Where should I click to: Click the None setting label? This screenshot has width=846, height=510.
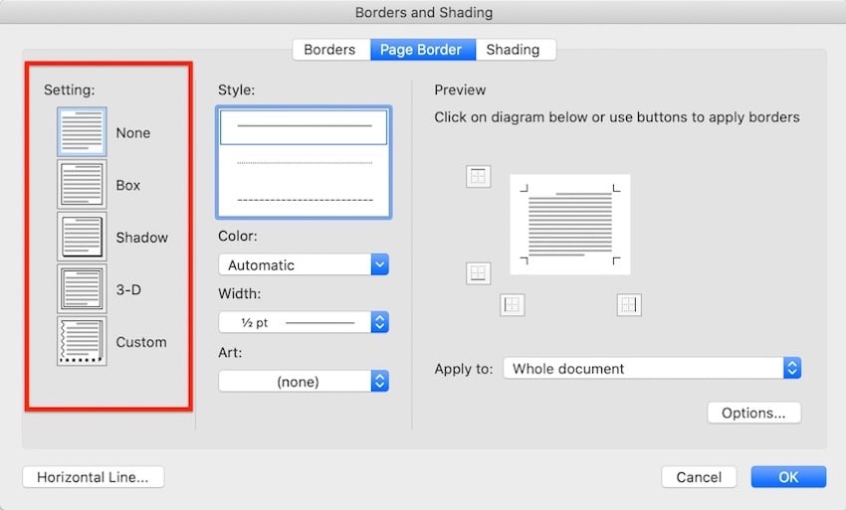coord(133,132)
